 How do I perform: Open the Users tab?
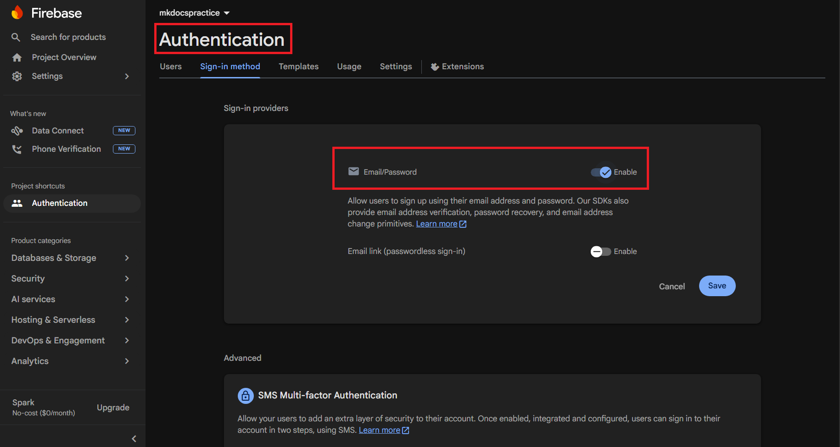tap(170, 66)
